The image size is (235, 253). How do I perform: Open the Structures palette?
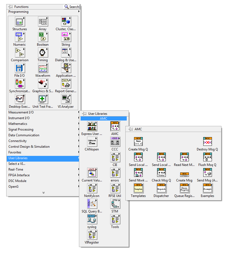(20, 21)
